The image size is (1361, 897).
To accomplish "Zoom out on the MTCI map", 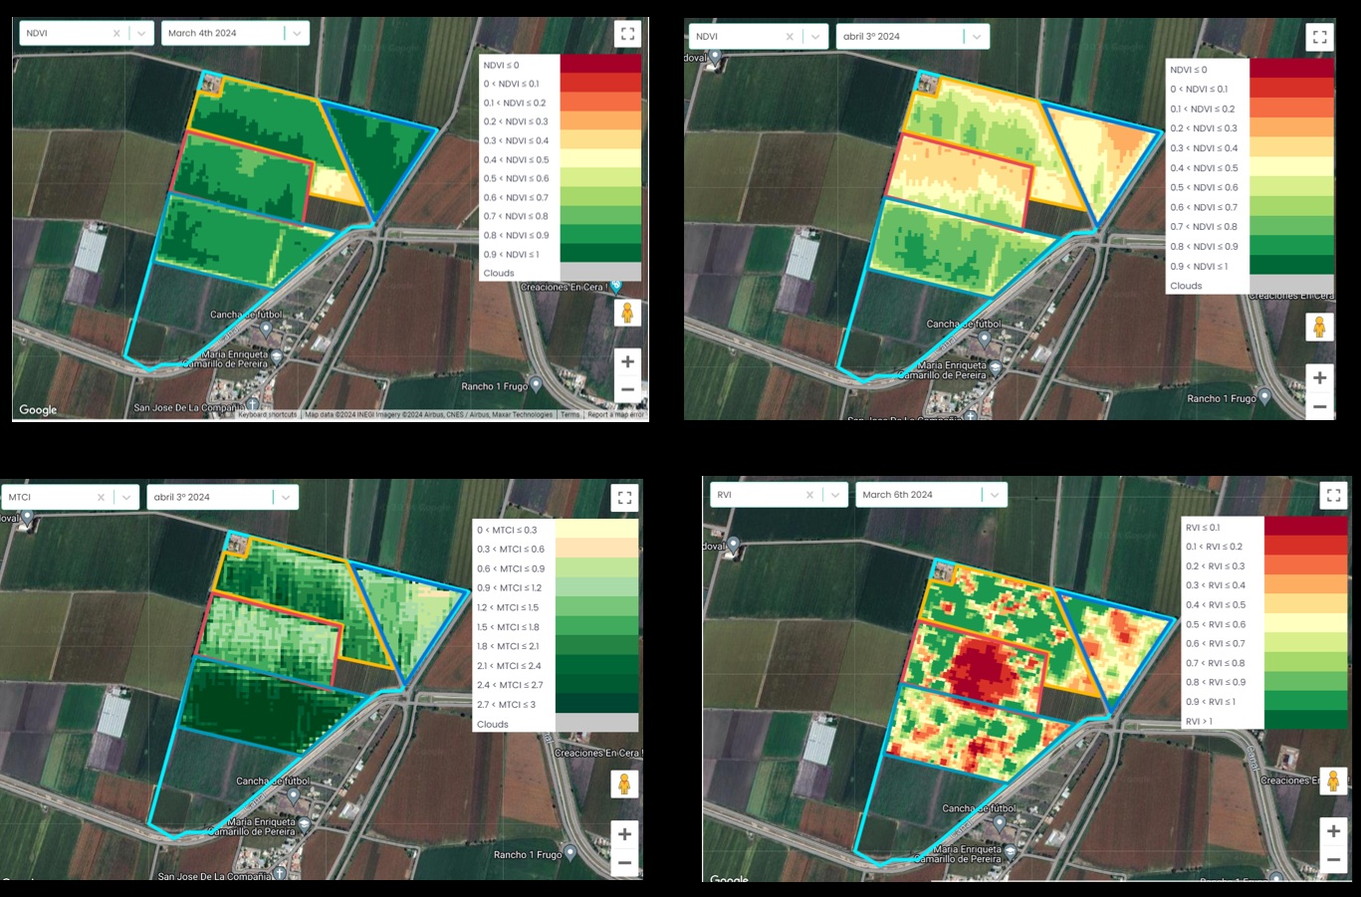I will click(624, 863).
